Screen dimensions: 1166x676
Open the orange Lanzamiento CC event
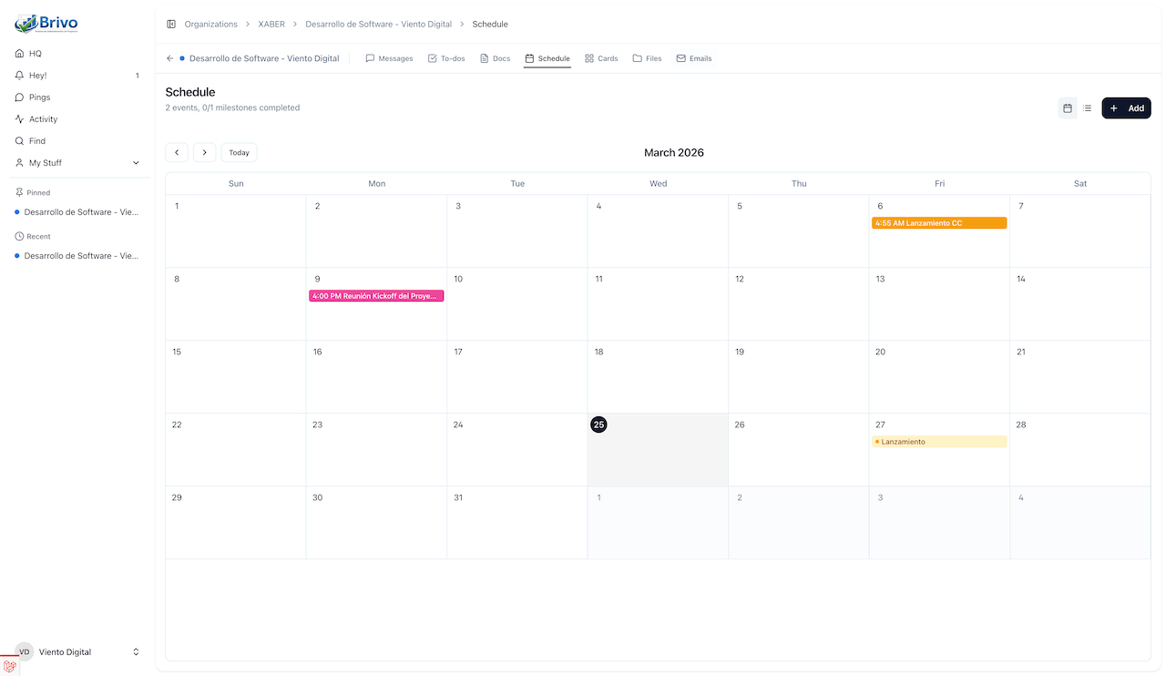coord(938,223)
